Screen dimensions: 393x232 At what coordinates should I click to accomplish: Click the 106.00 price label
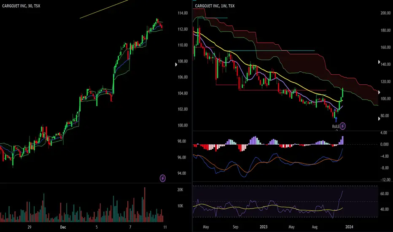point(183,77)
